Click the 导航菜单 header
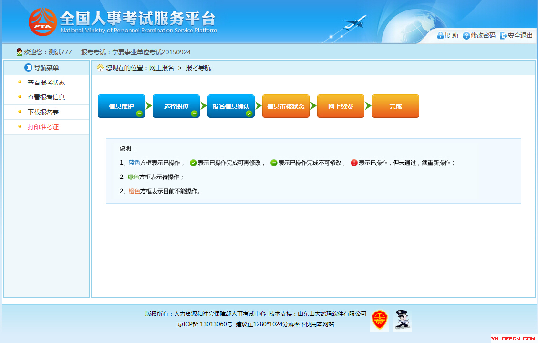The image size is (538, 343). coord(46,68)
